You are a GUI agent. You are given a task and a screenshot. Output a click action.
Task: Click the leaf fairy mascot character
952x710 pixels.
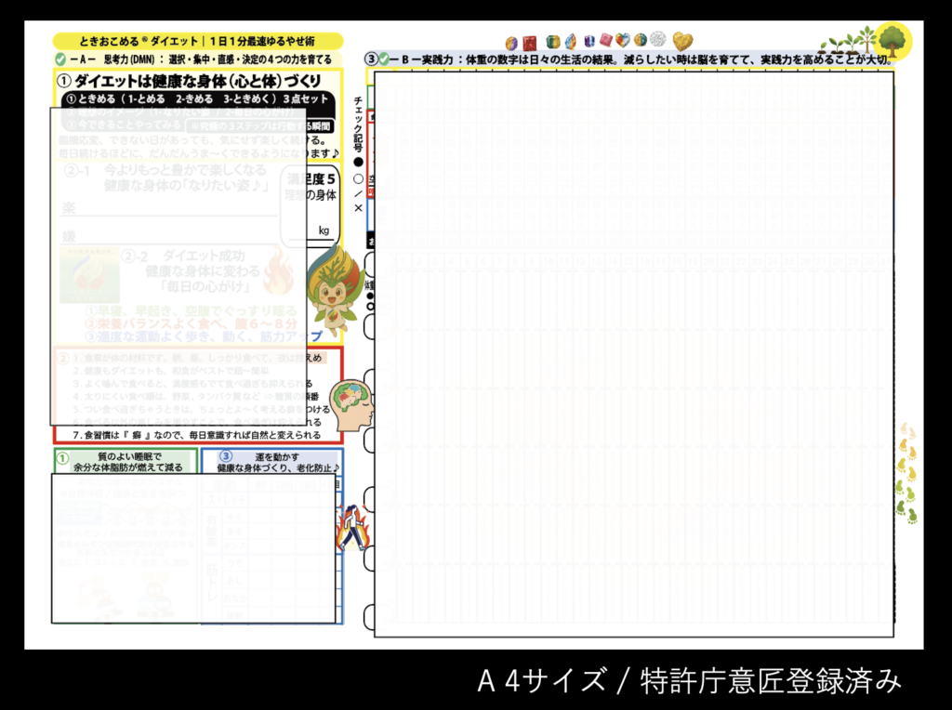pos(332,290)
